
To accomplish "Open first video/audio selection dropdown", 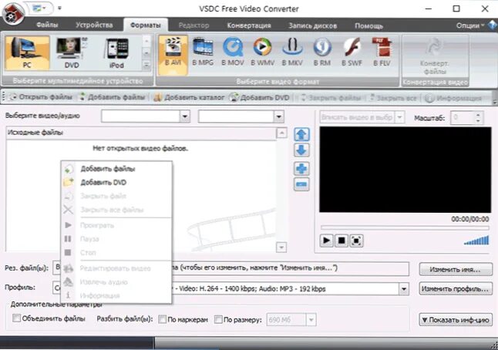I will pos(184,116).
